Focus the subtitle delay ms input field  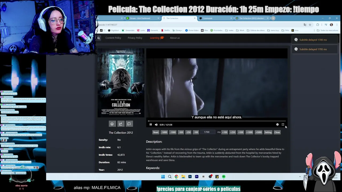coord(208,132)
